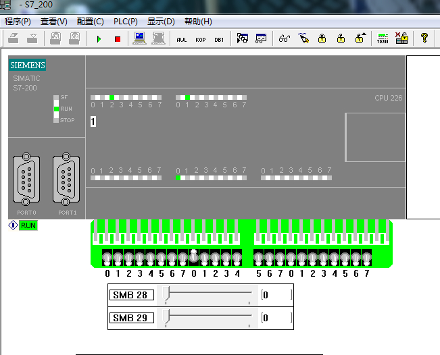Image resolution: width=440 pixels, height=355 pixels.
Task: Show the AWL program view
Action: (x=182, y=40)
